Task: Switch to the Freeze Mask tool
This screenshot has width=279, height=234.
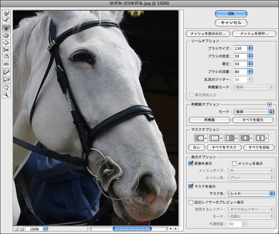Action: pyautogui.click(x=6, y=72)
